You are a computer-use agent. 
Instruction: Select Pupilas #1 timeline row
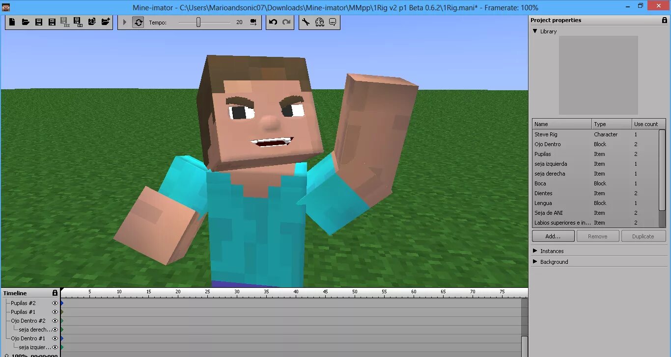point(23,312)
